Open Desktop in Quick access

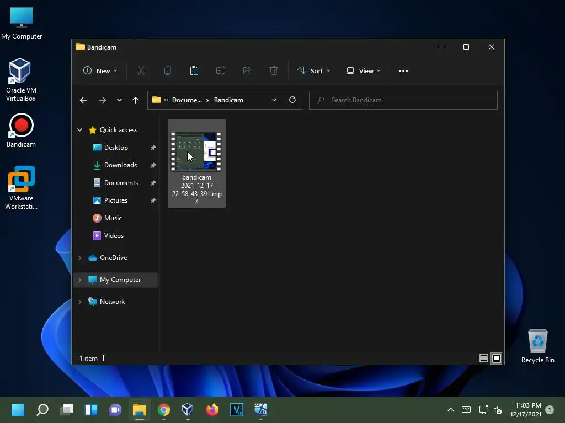click(116, 148)
